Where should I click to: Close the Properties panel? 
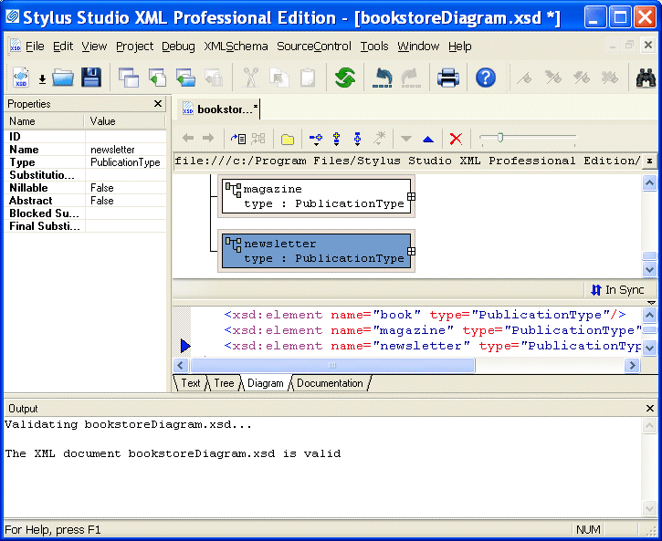click(x=158, y=104)
